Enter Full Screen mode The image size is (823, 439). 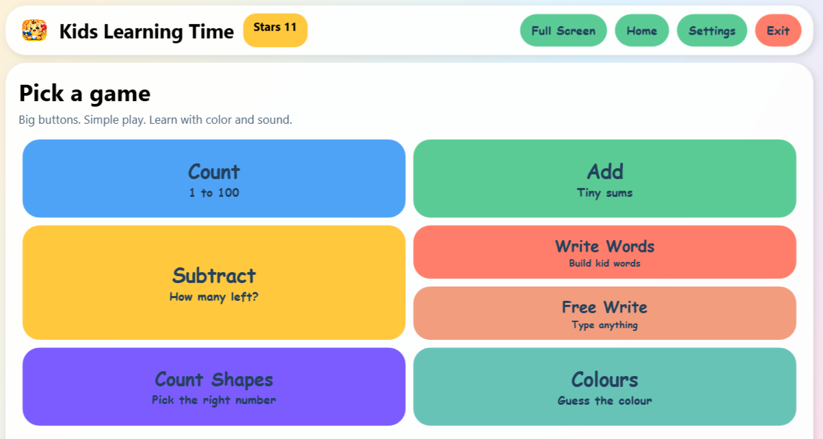click(563, 30)
